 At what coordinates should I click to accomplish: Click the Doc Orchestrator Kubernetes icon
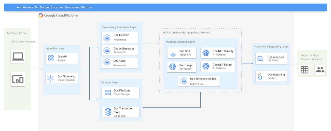click(x=107, y=50)
